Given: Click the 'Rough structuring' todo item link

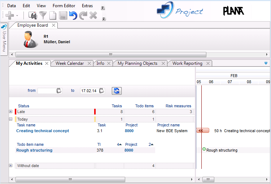Looking at the screenshot, I should click(x=34, y=151).
